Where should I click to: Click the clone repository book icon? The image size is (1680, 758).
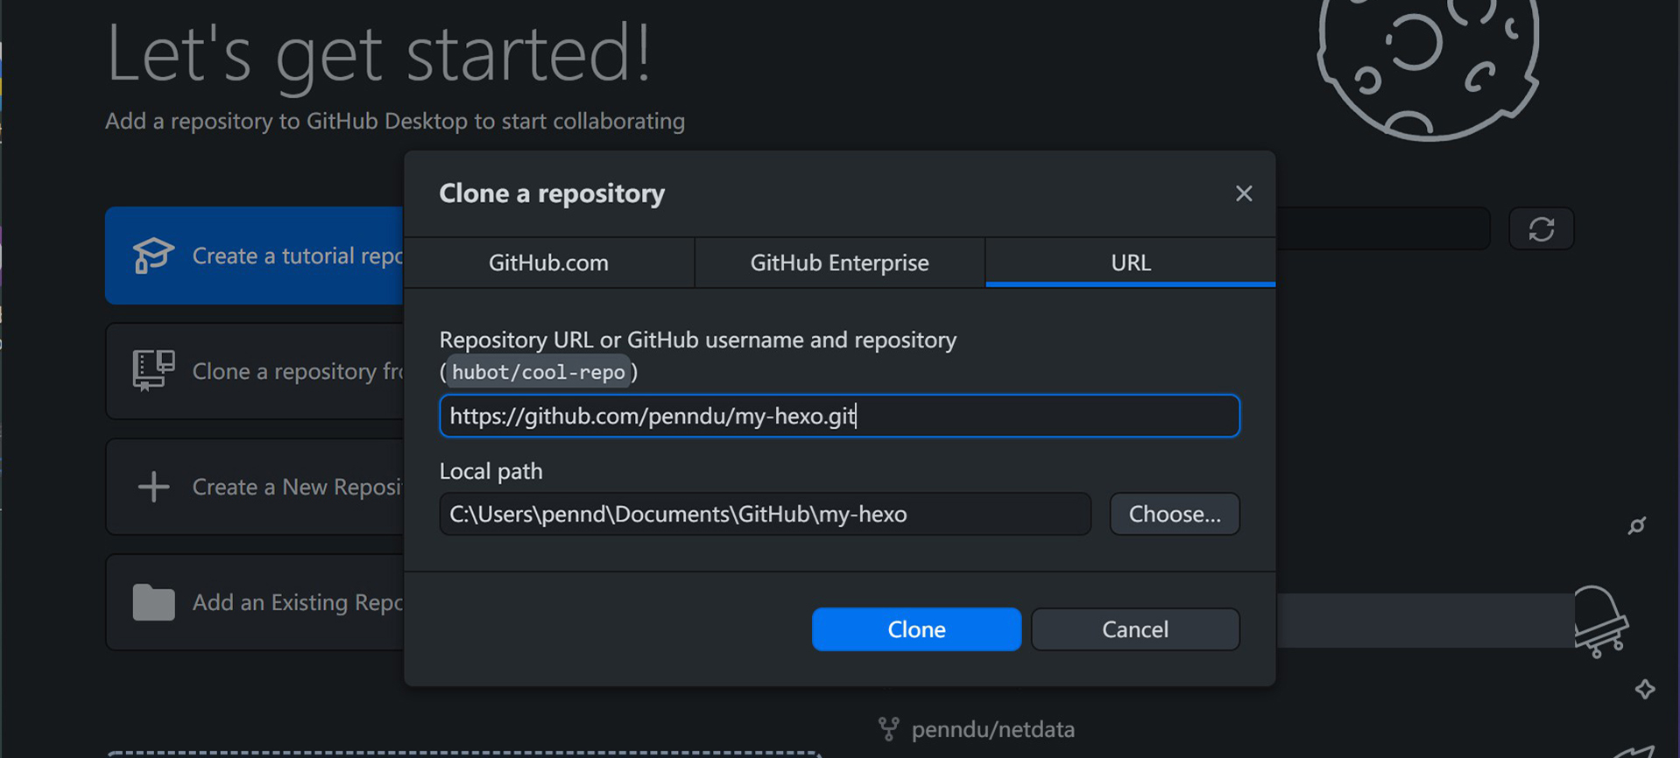[153, 371]
